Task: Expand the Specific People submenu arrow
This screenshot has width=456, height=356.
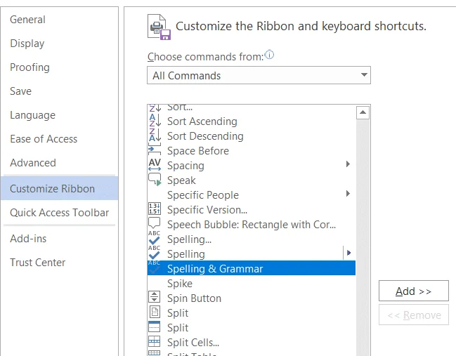Action: point(348,194)
